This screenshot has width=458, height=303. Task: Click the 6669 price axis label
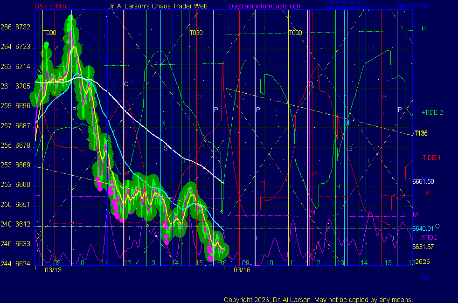point(22,165)
